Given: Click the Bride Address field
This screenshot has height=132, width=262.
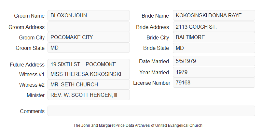Looking at the screenshot, I should (x=214, y=27).
